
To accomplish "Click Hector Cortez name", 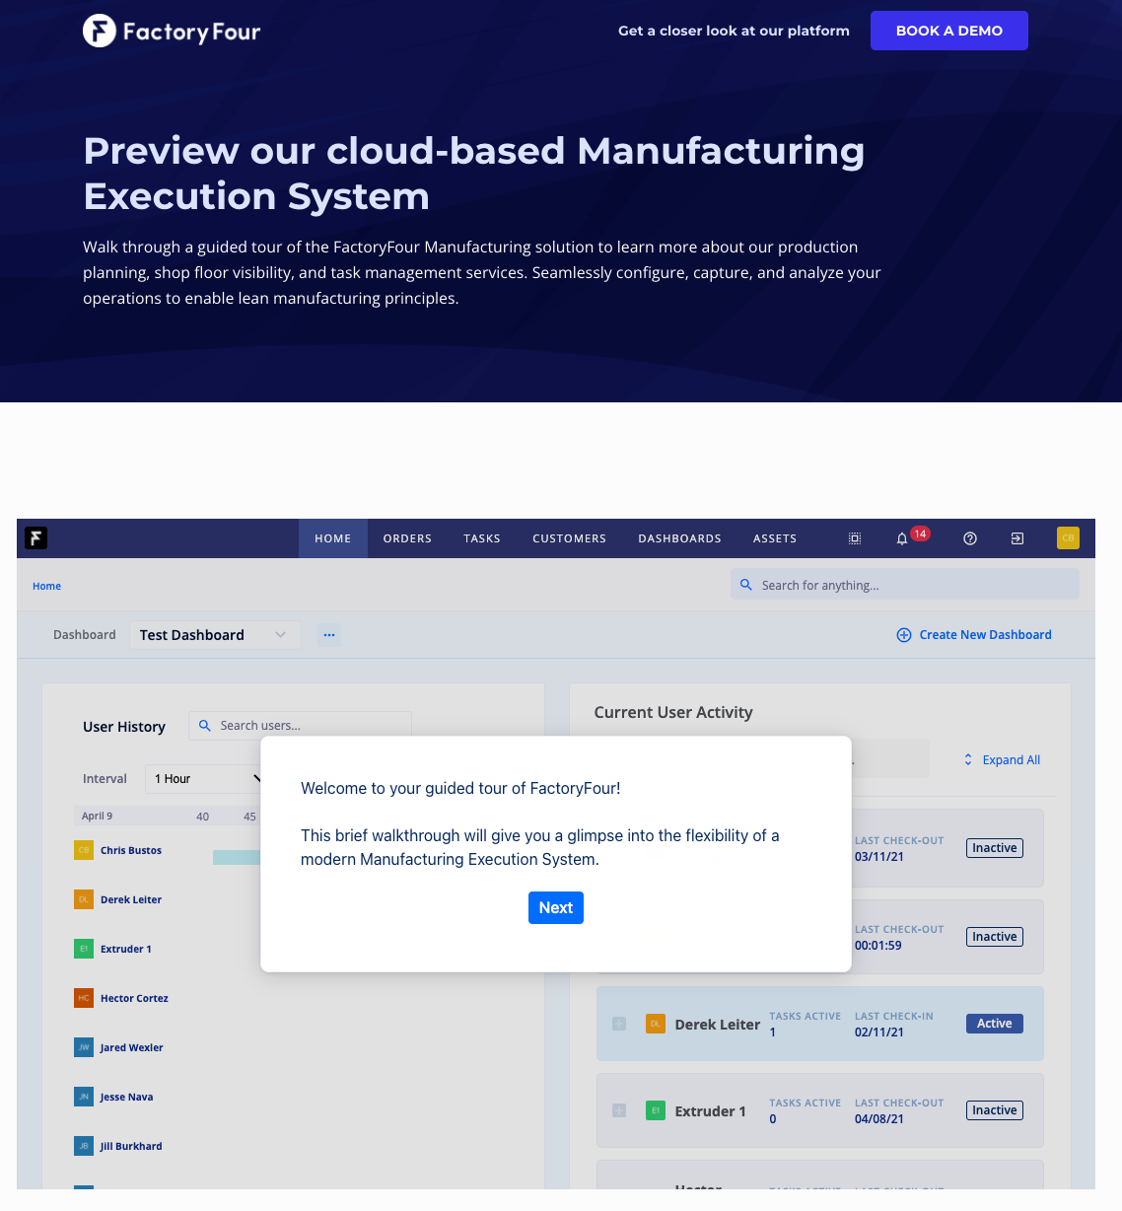I will coord(134,998).
